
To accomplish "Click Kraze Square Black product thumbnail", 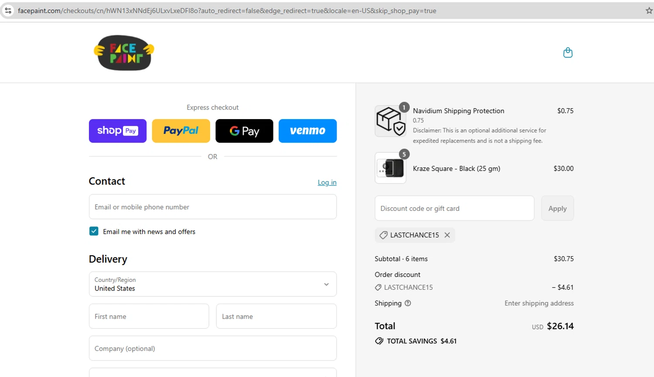I will (391, 168).
